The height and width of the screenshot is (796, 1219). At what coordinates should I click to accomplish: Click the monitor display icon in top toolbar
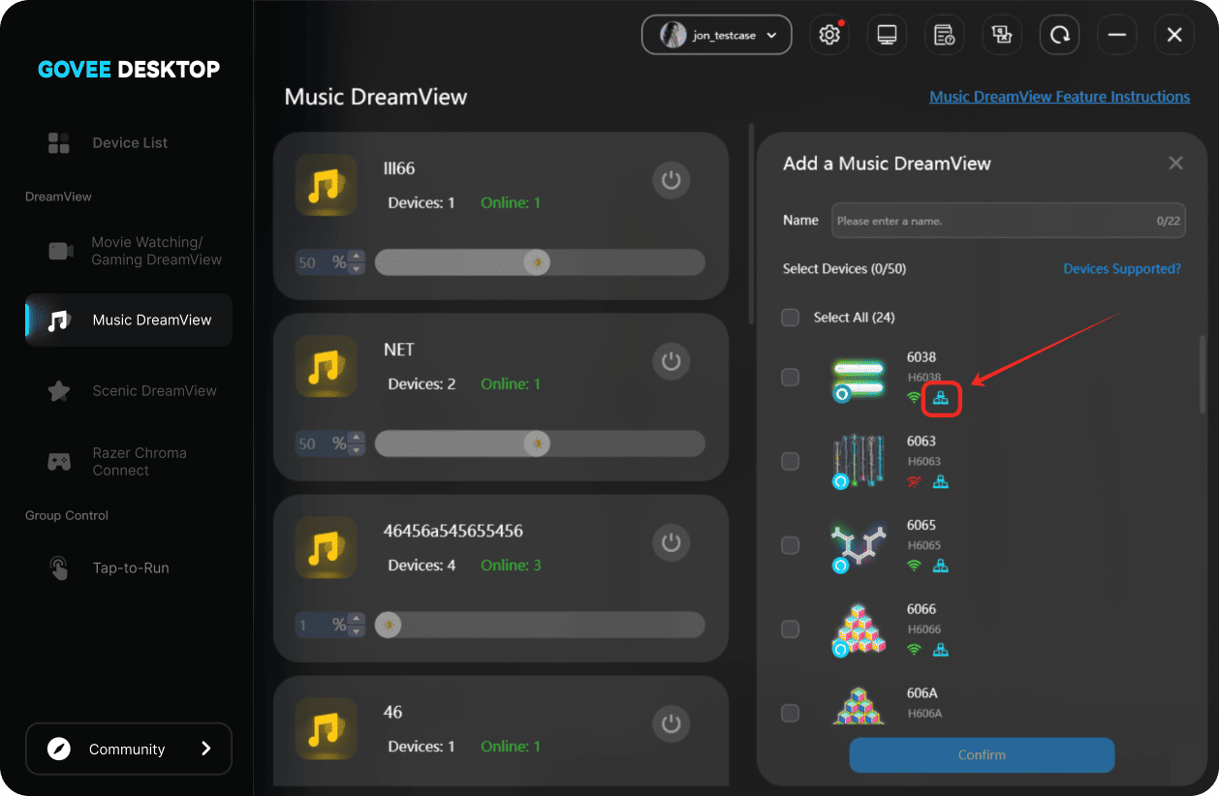pyautogui.click(x=886, y=35)
